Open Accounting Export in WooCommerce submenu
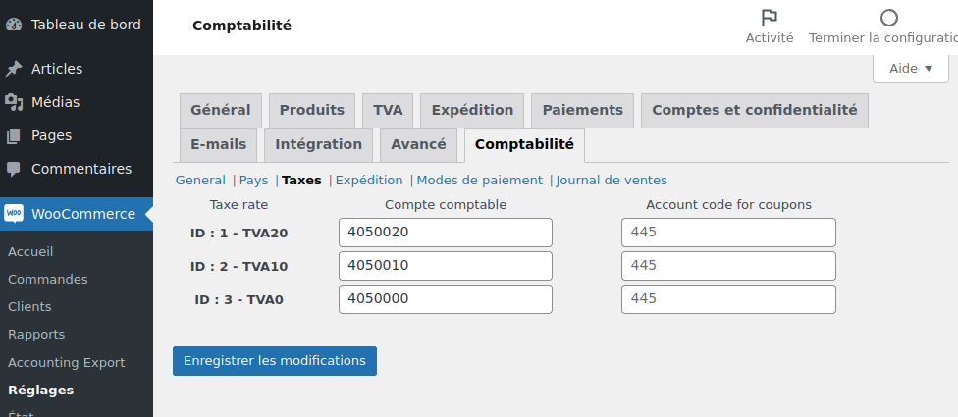The width and height of the screenshot is (958, 417). tap(66, 362)
